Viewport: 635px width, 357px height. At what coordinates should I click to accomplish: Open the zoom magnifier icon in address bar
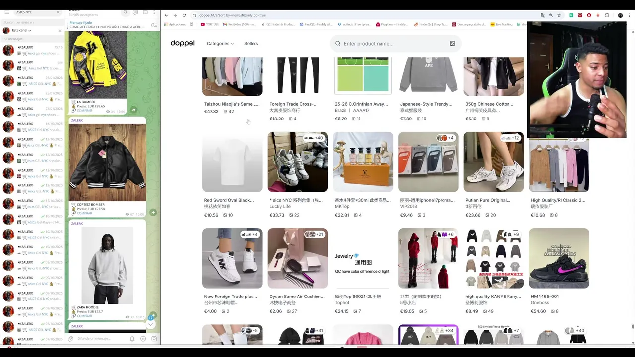tap(551, 15)
